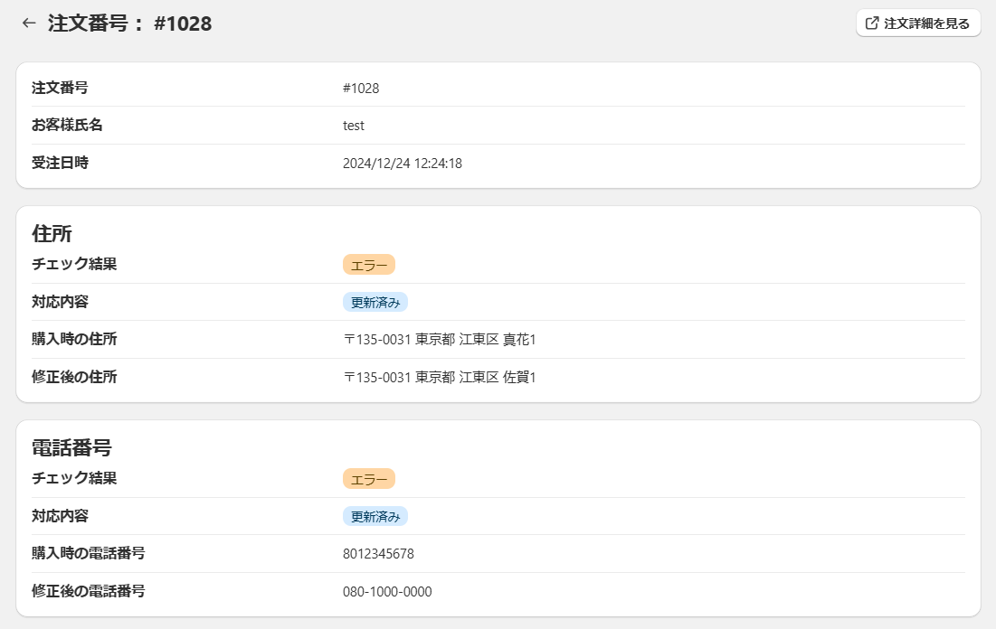Select the #1028 value in the order card
This screenshot has height=629, width=996.
(x=361, y=89)
